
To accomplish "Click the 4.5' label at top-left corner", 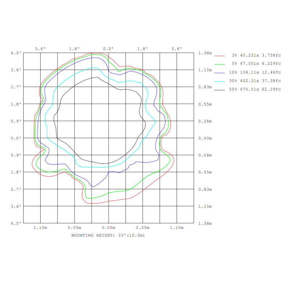I will [x=16, y=53].
